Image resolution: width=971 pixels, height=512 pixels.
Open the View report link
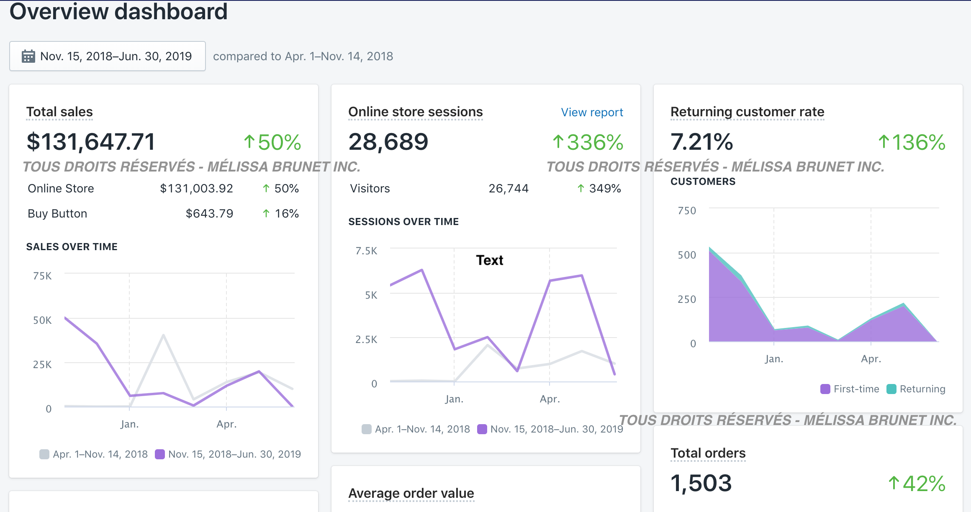(592, 112)
